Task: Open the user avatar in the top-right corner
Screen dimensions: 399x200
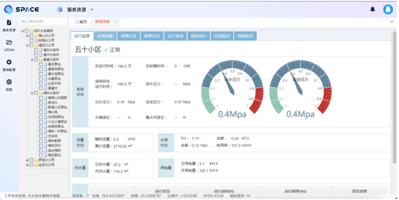Action: [x=388, y=9]
